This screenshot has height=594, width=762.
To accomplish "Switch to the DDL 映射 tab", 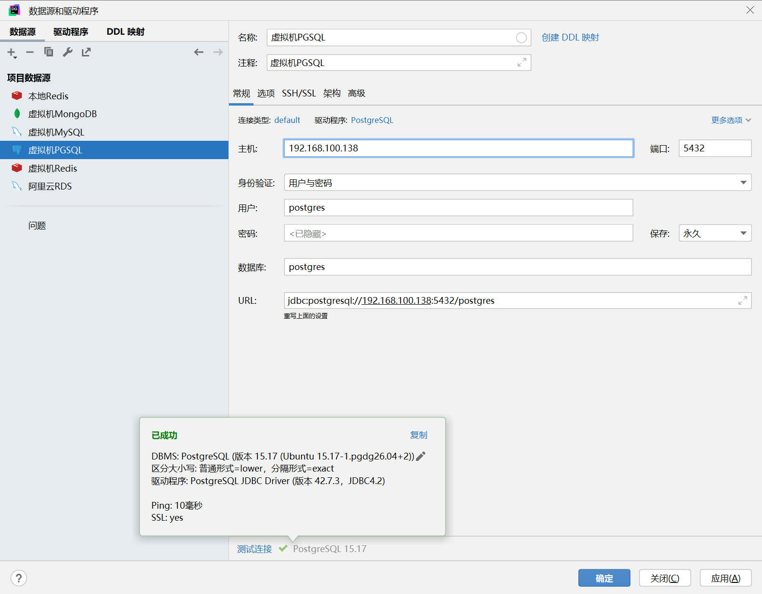I will [x=126, y=32].
